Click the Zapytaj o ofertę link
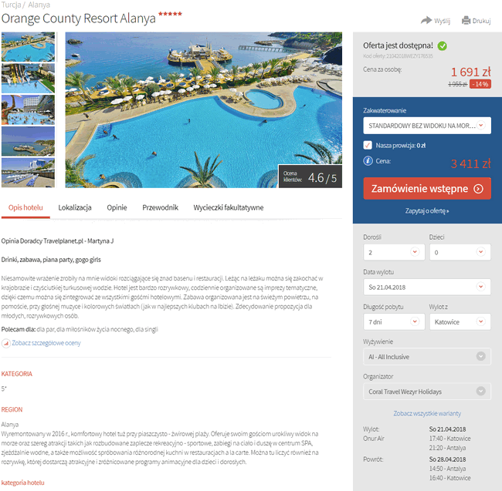Viewport: 502px width, 491px height. [427, 211]
